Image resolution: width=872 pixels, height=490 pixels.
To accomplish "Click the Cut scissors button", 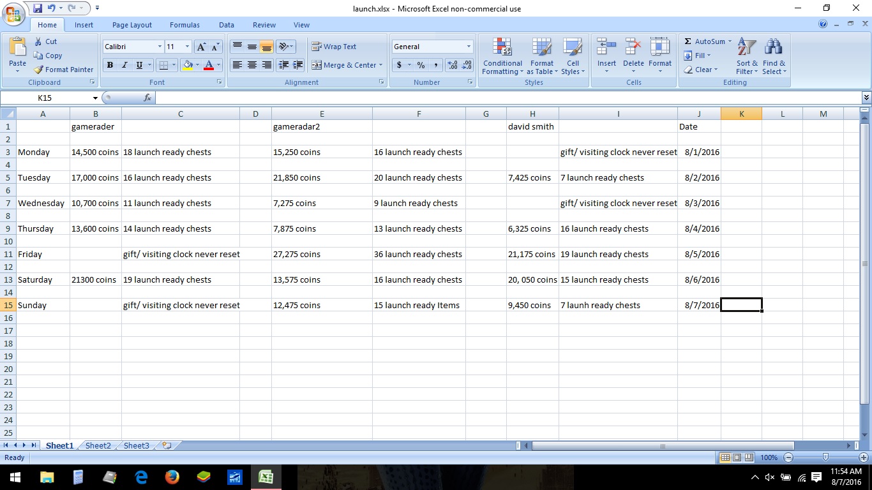I will (46, 41).
